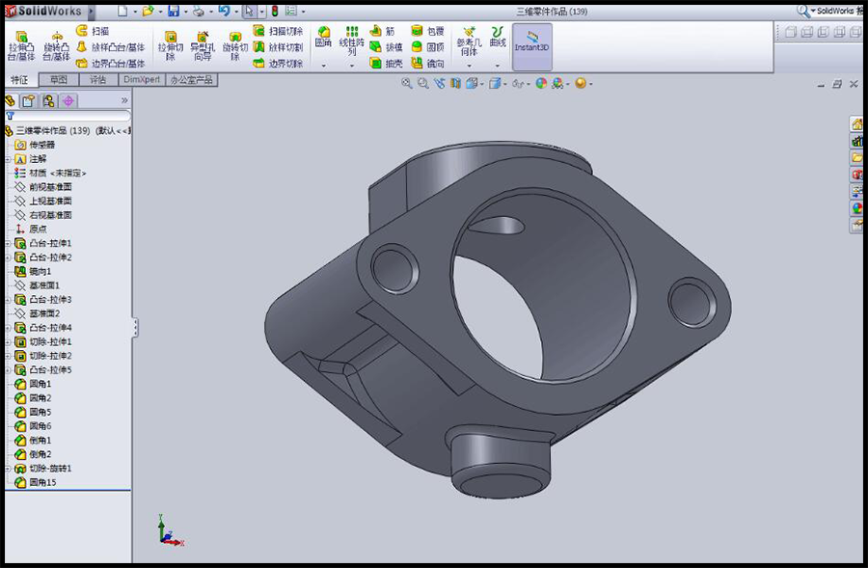The width and height of the screenshot is (868, 568).
Task: Select 切除-旋转1 in the feature tree
Action: click(50, 469)
